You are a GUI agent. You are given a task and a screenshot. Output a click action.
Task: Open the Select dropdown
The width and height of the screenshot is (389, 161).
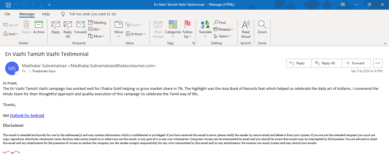(x=222, y=36)
